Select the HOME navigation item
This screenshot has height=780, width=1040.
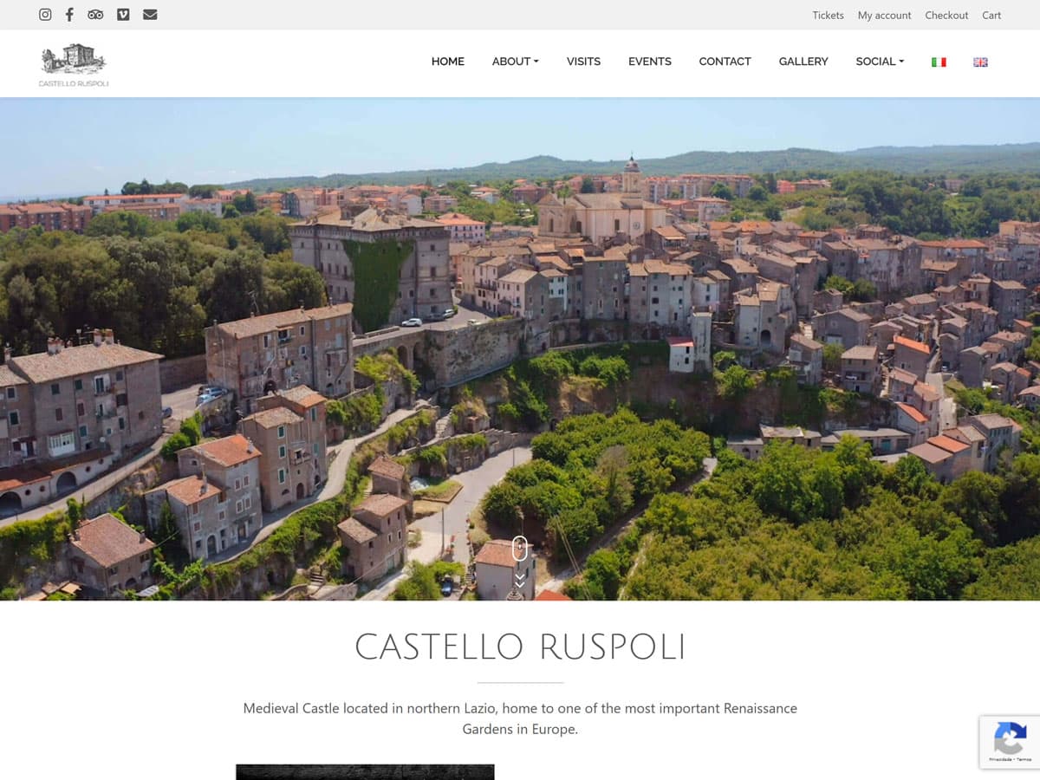[448, 62]
